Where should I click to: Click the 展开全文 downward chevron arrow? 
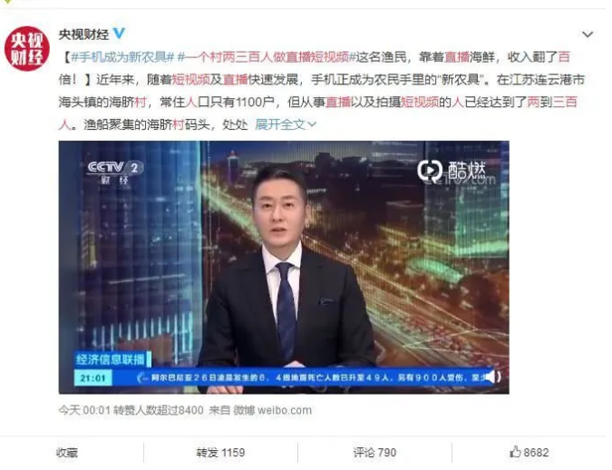coord(312,125)
